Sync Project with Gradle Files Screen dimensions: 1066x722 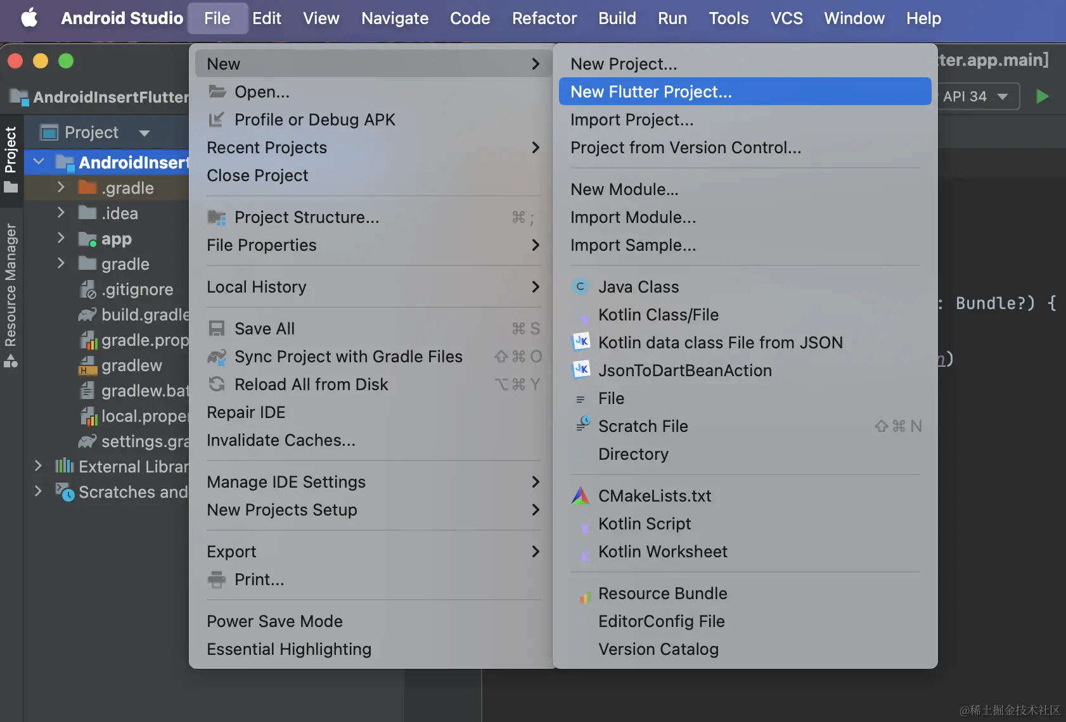374,357
